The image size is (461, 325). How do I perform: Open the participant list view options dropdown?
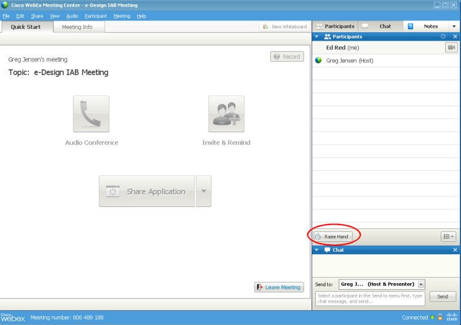[448, 236]
